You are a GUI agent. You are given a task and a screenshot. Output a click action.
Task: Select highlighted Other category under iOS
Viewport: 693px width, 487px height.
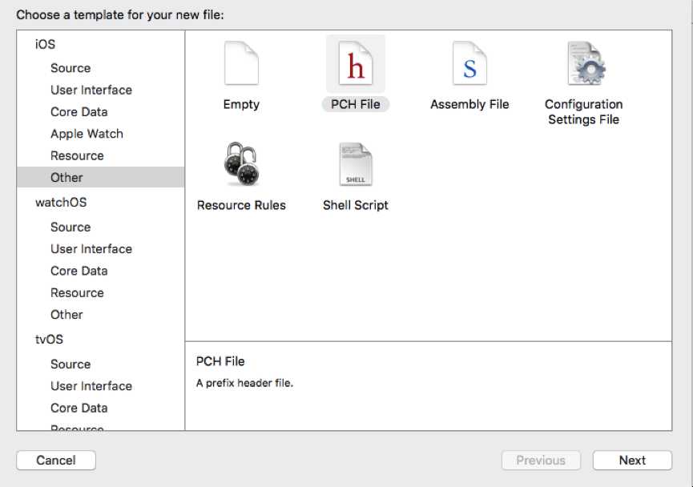click(x=100, y=177)
